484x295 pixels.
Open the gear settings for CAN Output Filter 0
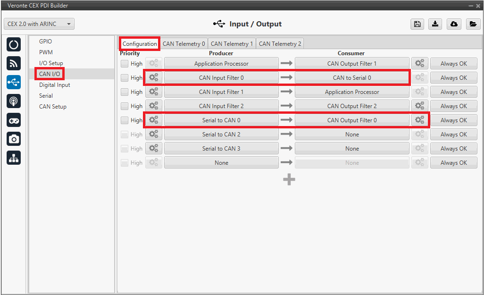click(x=419, y=120)
